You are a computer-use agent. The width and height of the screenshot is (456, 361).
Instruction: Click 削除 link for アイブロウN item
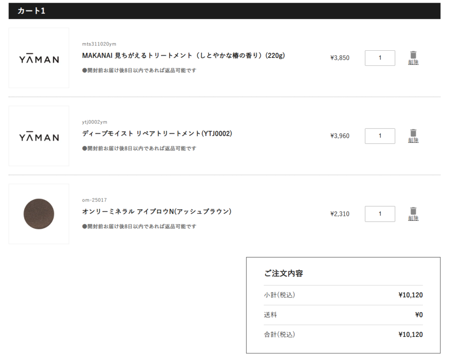413,218
